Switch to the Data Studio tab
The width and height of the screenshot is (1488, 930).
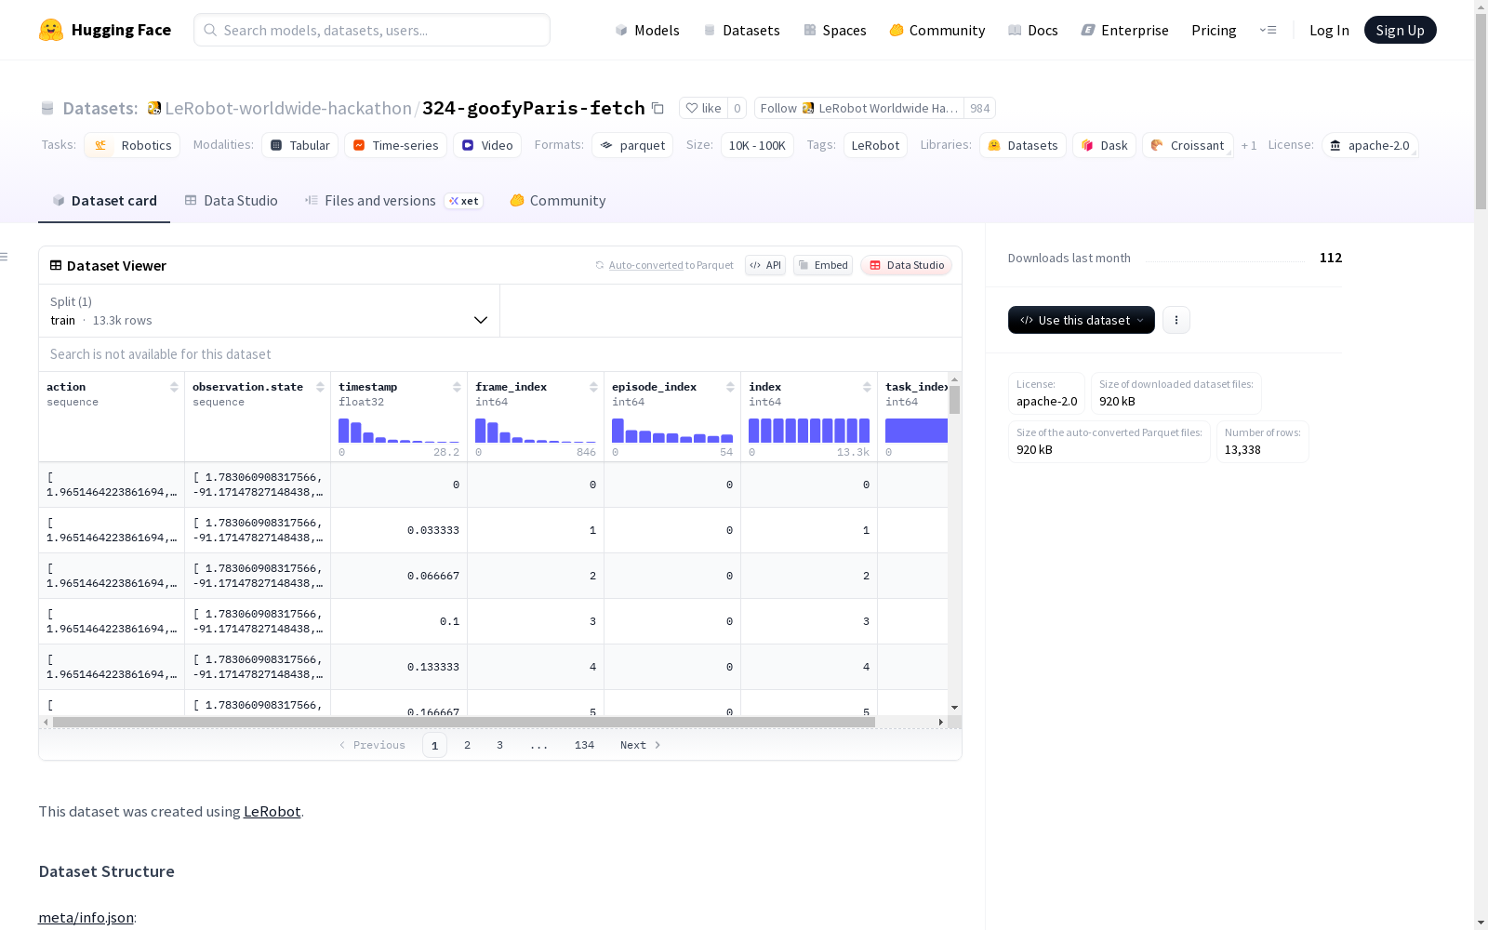(231, 201)
